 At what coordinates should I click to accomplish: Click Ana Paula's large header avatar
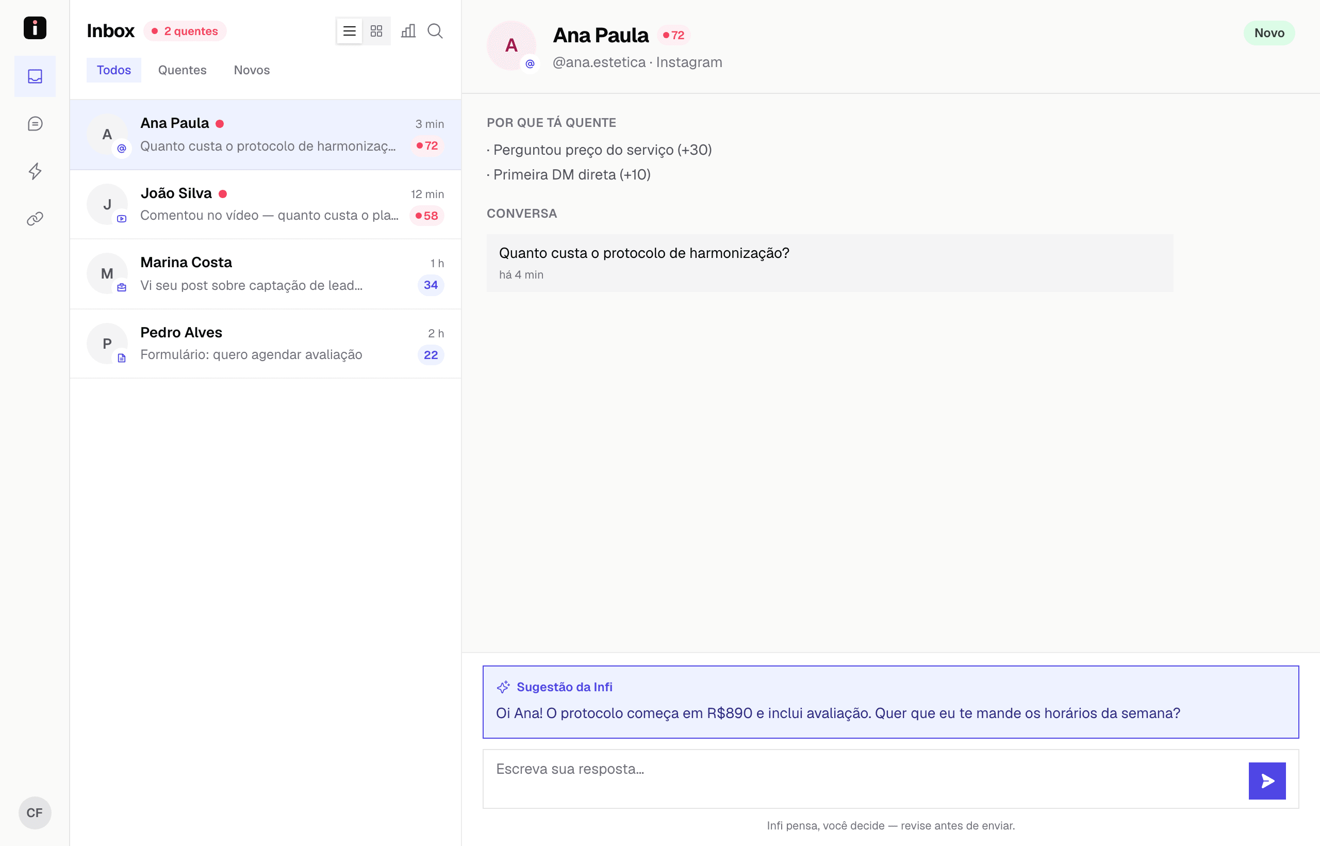[x=510, y=45]
